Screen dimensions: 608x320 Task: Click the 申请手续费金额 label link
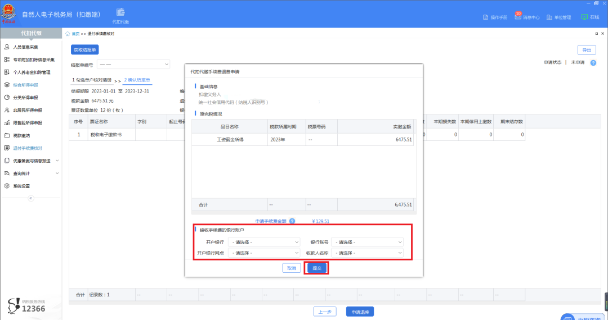pos(271,221)
